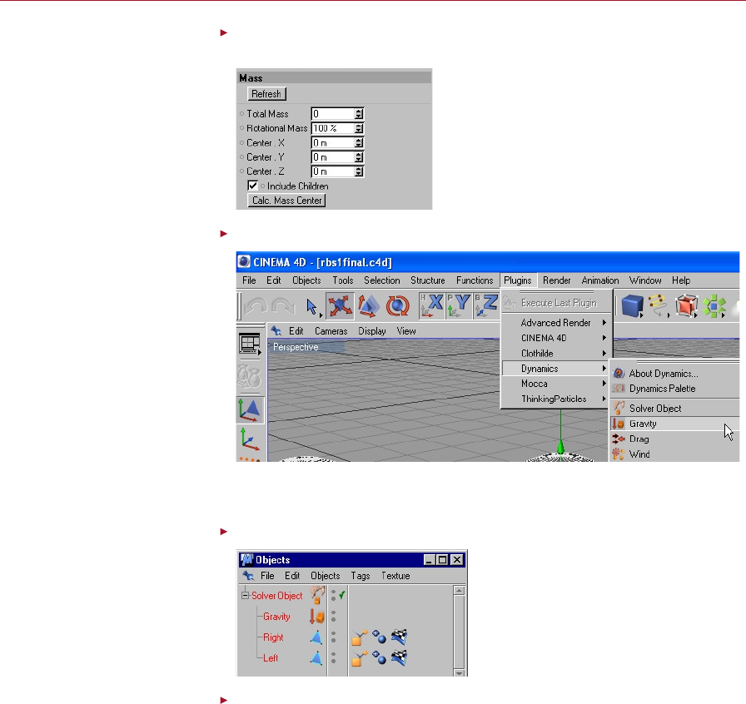Toggle visibility dots for Left object
This screenshot has height=704, width=746.
(334, 658)
